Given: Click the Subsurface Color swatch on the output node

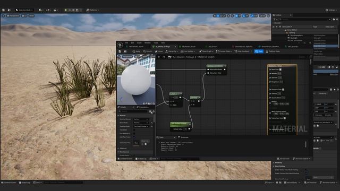Looking at the screenshot, I should click(x=285, y=118).
